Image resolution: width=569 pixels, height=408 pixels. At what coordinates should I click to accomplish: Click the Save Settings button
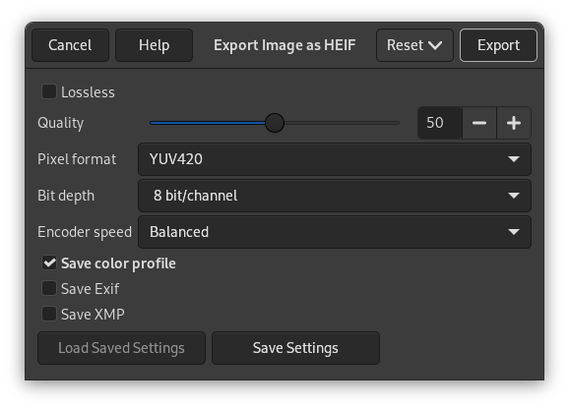pyautogui.click(x=295, y=348)
